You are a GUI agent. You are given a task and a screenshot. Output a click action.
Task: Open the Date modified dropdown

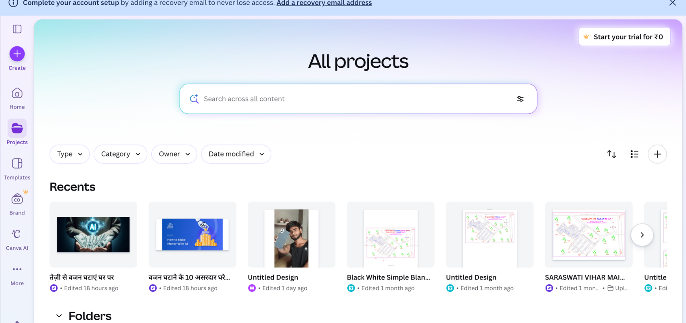tap(236, 154)
